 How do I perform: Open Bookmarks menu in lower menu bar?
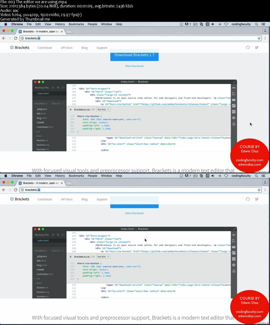[76, 176]
